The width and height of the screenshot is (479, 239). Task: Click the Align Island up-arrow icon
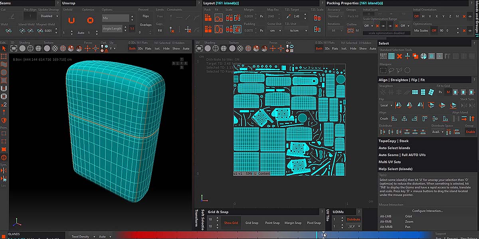(472, 119)
